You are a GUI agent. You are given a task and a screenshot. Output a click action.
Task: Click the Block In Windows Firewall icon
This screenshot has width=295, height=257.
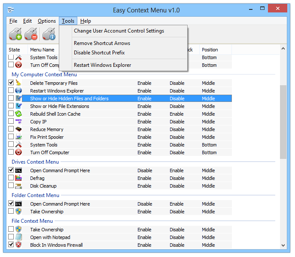coord(18,245)
